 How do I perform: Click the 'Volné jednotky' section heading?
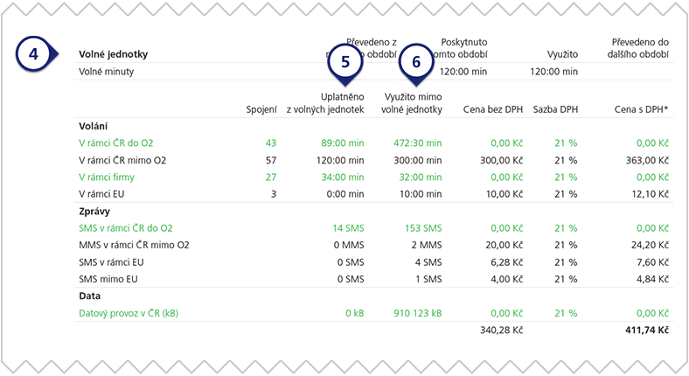coord(113,54)
